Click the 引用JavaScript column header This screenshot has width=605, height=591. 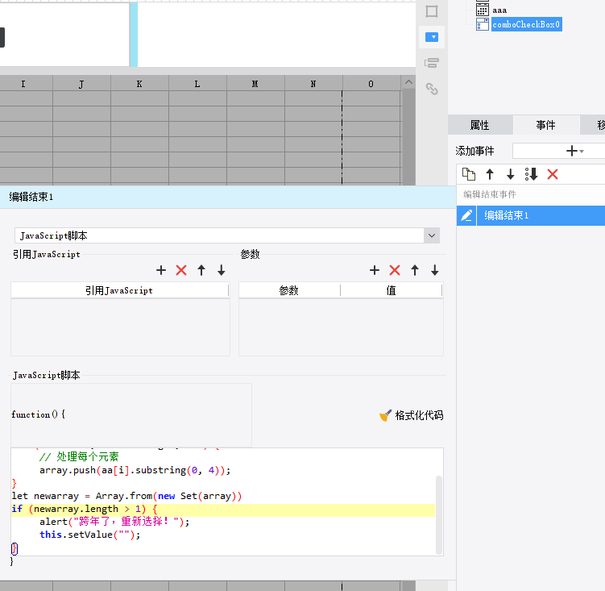tap(119, 290)
